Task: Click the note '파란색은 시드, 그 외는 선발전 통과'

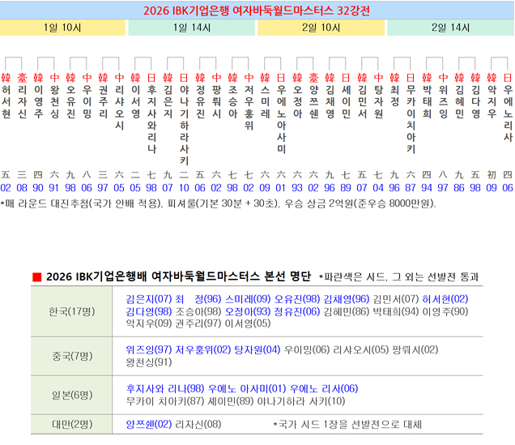Action: click(398, 277)
